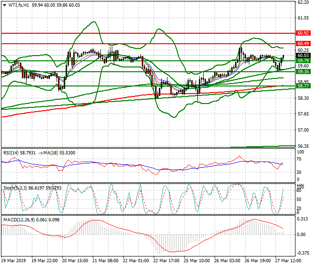Select the green 59.35 level price label
The height and width of the screenshot is (266, 314).
tap(303, 72)
